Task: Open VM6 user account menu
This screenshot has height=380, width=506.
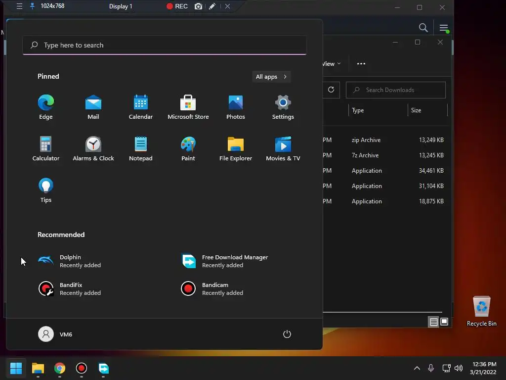Action: tap(55, 334)
